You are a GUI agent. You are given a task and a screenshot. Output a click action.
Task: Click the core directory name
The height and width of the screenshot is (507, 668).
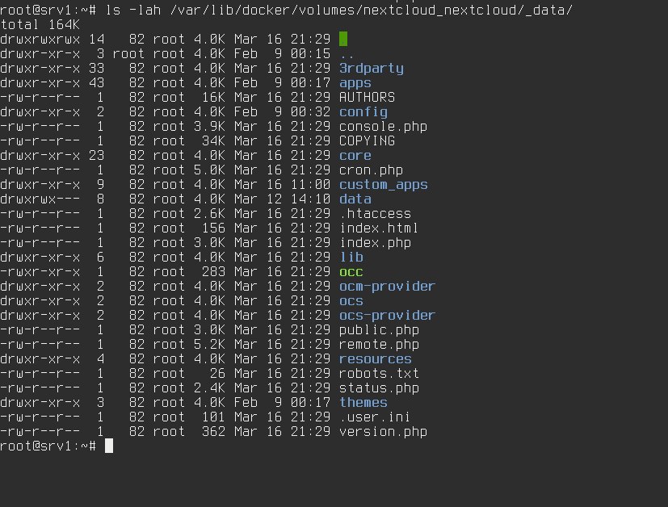pyautogui.click(x=355, y=155)
